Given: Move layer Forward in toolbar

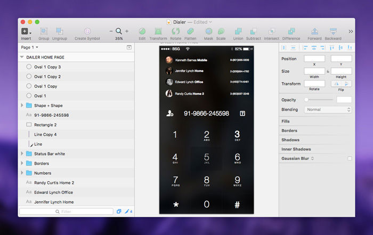Looking at the screenshot, I should (314, 31).
